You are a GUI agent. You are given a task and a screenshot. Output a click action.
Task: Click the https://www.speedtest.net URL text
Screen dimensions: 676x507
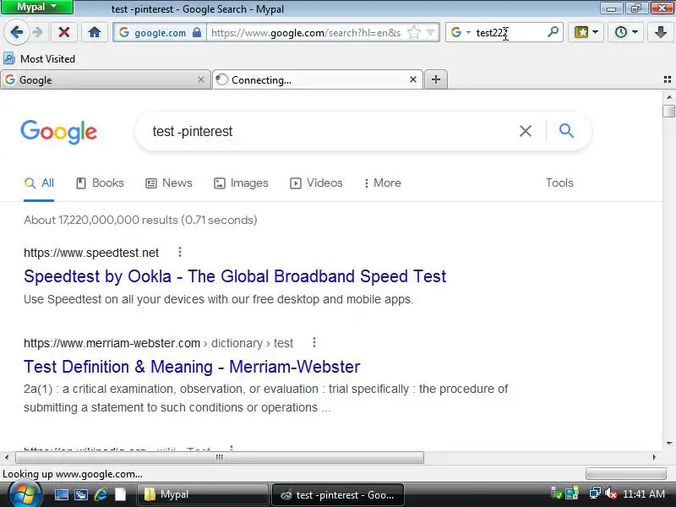91,253
